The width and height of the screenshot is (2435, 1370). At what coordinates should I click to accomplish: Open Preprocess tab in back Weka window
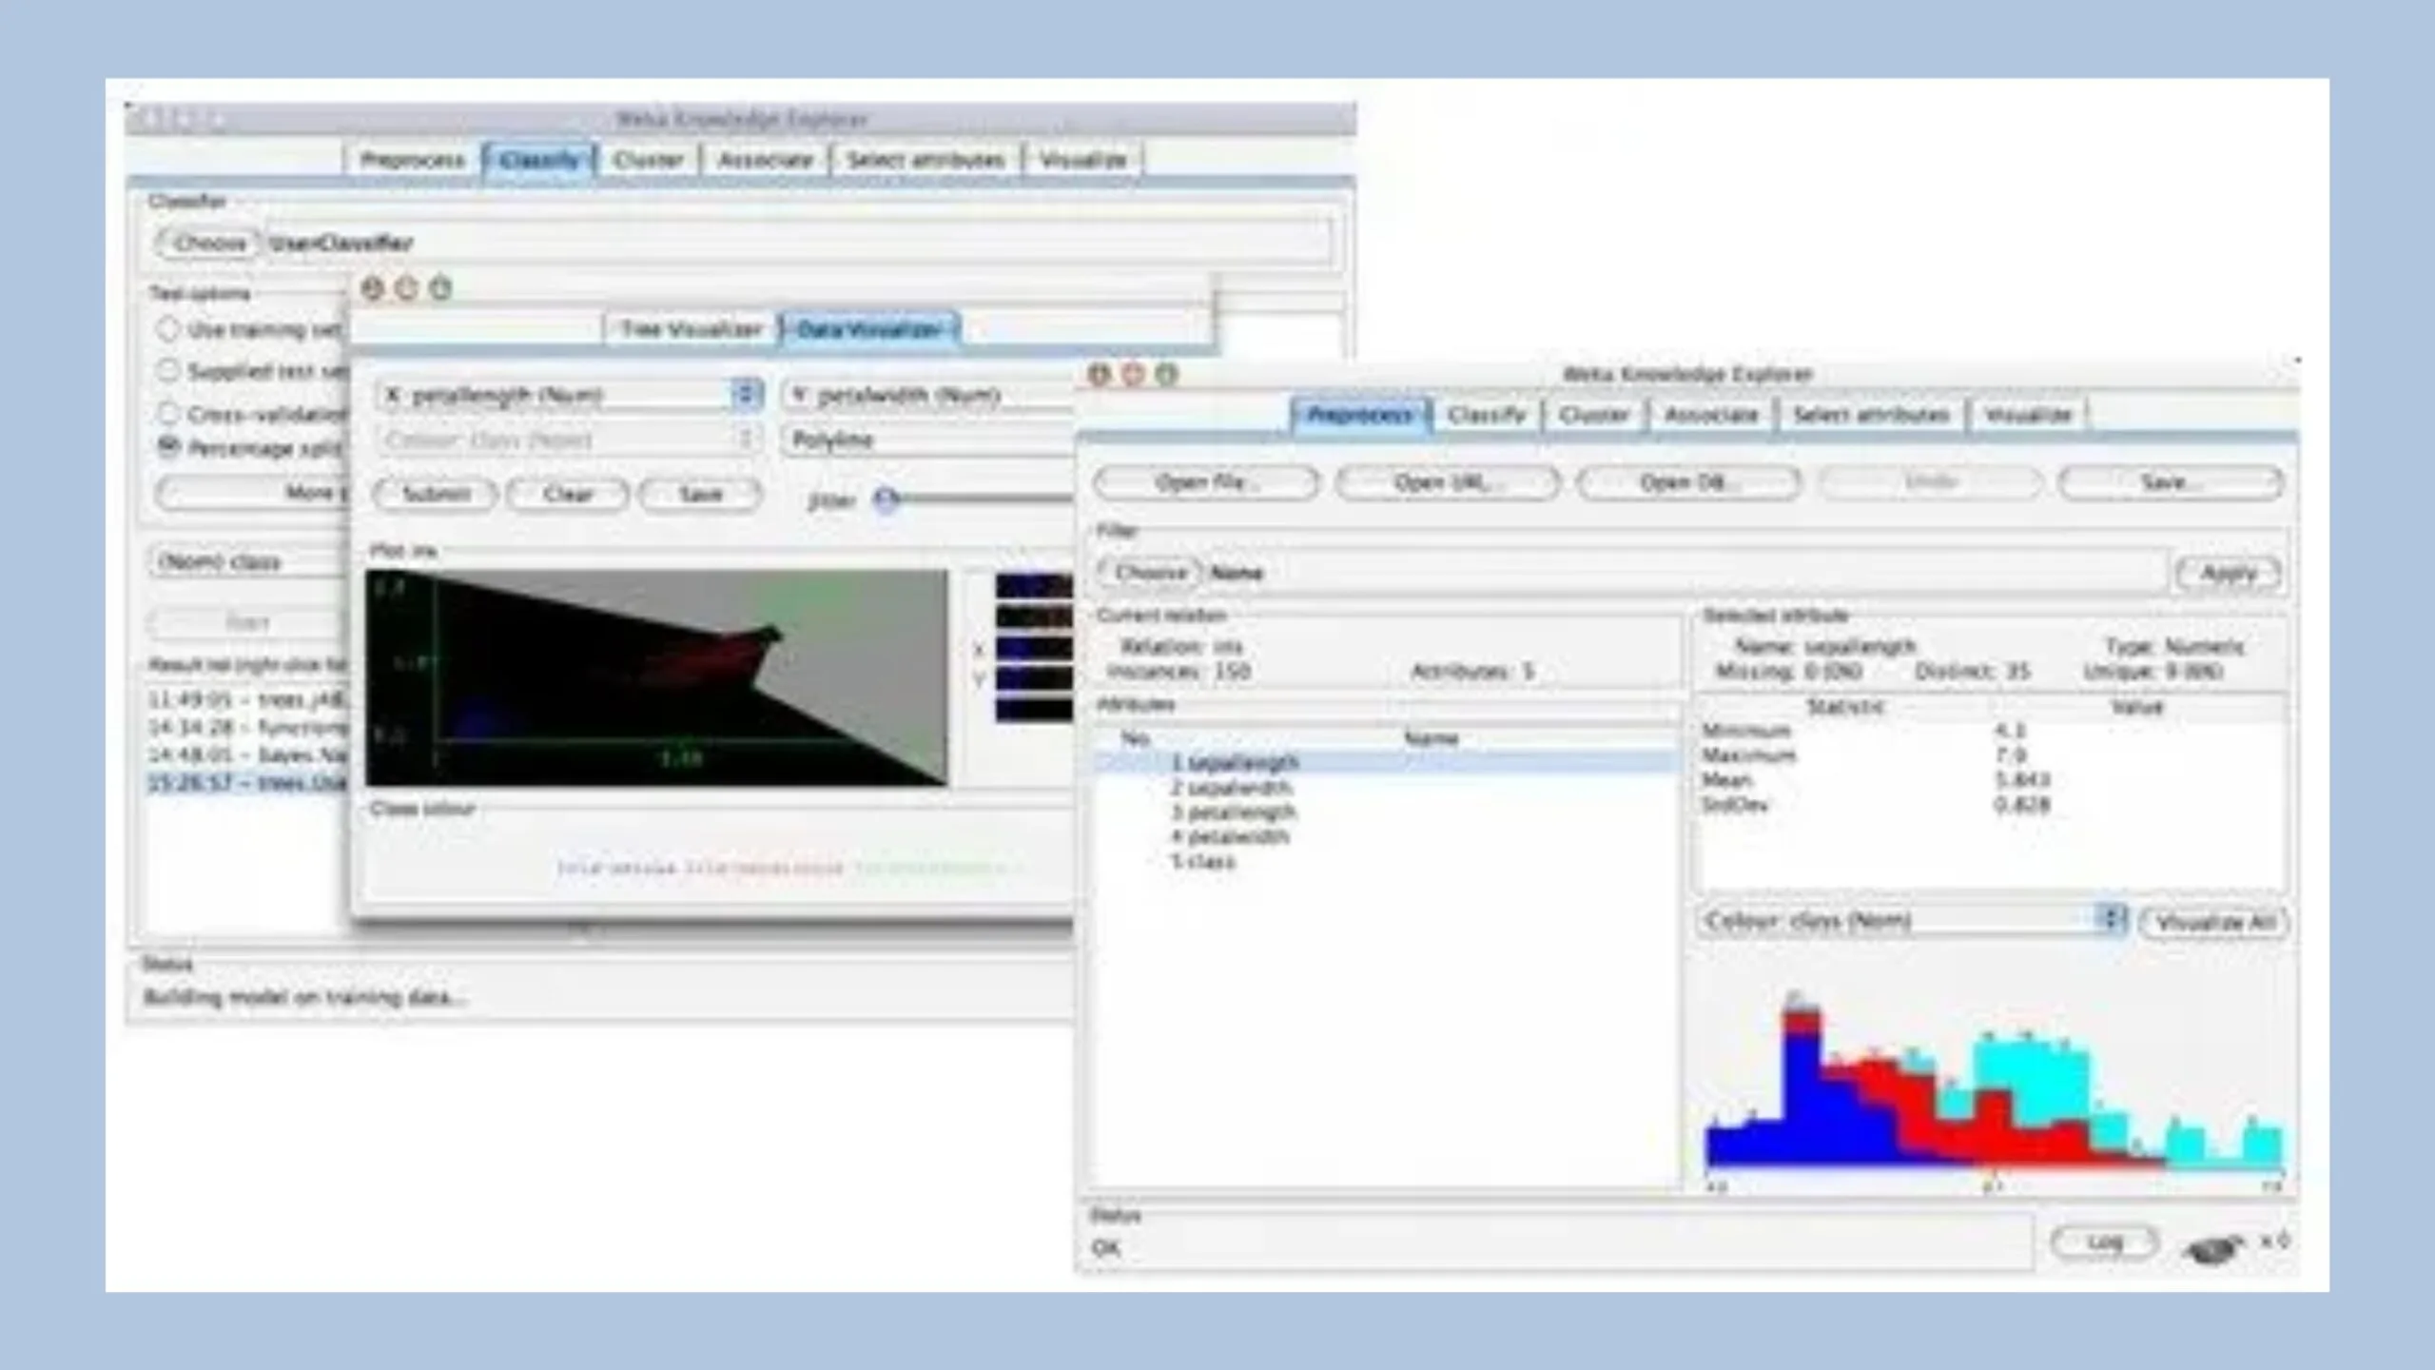pos(413,160)
